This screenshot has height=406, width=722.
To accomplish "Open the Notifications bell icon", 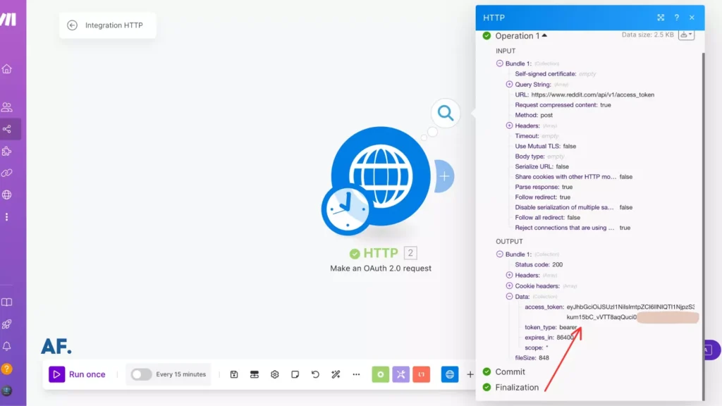I will 7,346.
